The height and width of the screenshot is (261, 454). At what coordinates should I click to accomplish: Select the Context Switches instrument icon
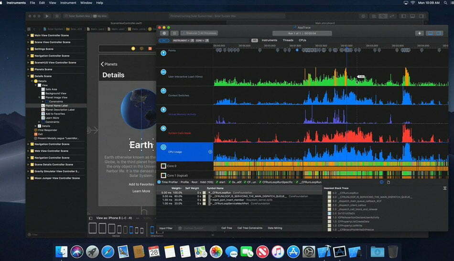163,90
